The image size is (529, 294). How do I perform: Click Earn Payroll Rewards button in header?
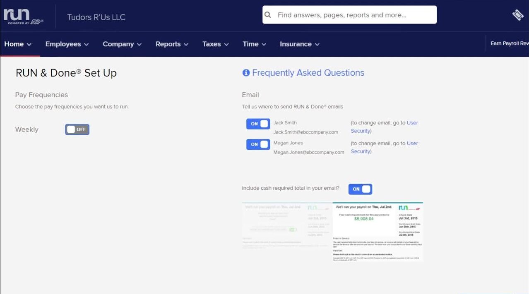[x=509, y=43]
